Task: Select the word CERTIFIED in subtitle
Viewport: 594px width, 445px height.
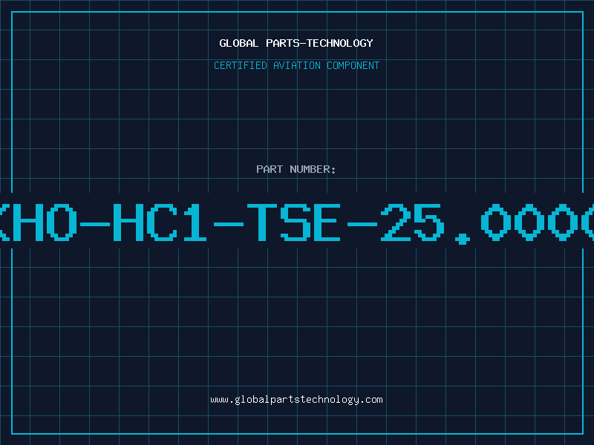Action: (x=241, y=65)
